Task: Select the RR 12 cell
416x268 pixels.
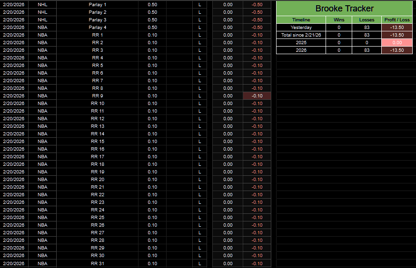Action: [98, 119]
